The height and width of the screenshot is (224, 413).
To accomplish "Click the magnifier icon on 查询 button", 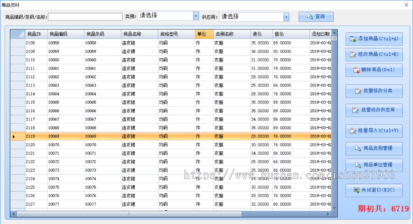I will (309, 17).
